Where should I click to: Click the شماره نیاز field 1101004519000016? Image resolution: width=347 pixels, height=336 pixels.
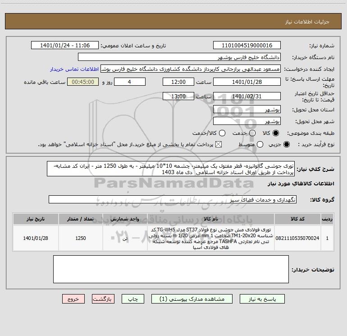pyautogui.click(x=247, y=46)
